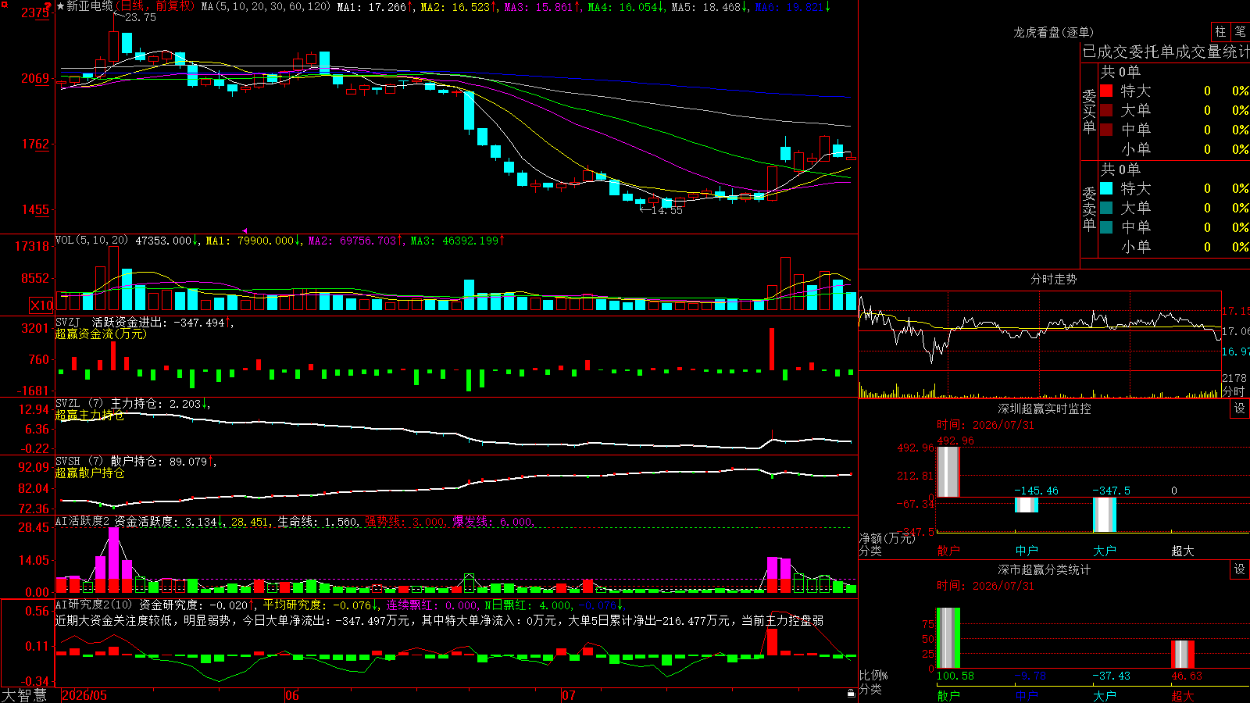The height and width of the screenshot is (703, 1250).
Task: Click the 委买单 vertical label
Action: point(1089,110)
